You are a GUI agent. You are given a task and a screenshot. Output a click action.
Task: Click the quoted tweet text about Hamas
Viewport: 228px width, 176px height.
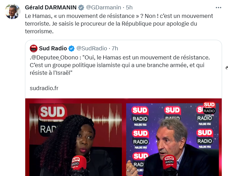point(120,65)
